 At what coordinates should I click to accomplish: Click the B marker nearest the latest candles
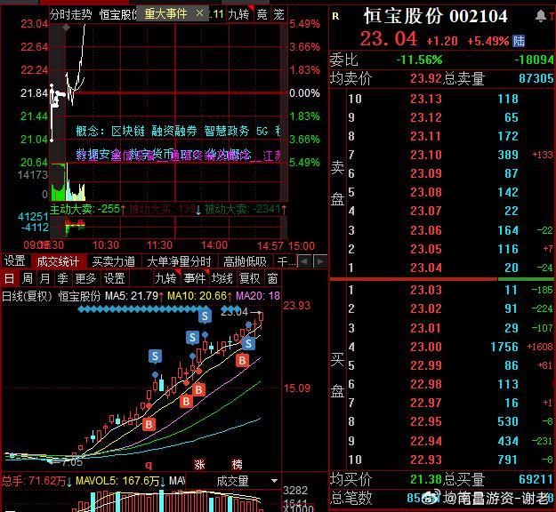click(242, 360)
